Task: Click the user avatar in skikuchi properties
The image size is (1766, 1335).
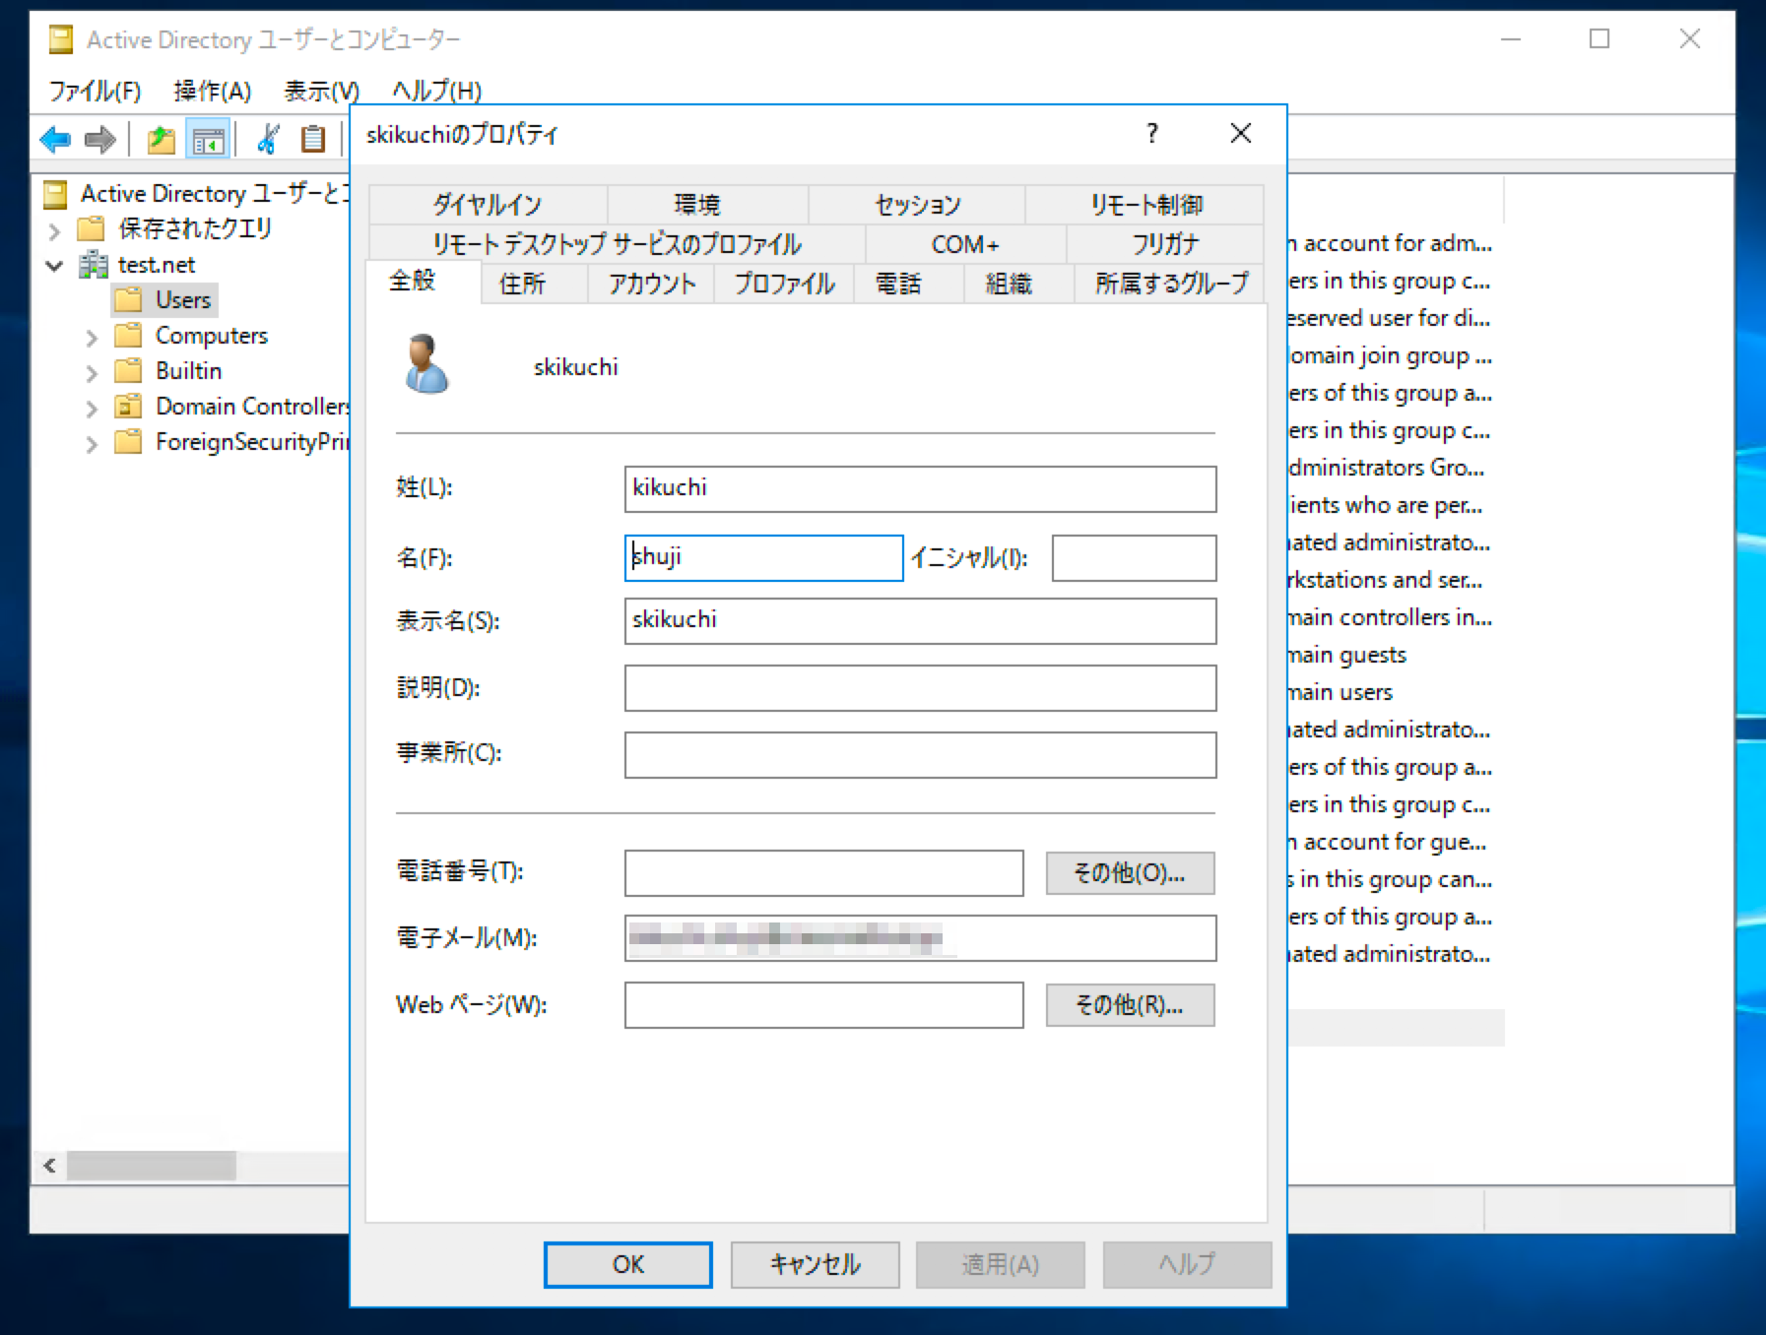Action: [x=425, y=365]
